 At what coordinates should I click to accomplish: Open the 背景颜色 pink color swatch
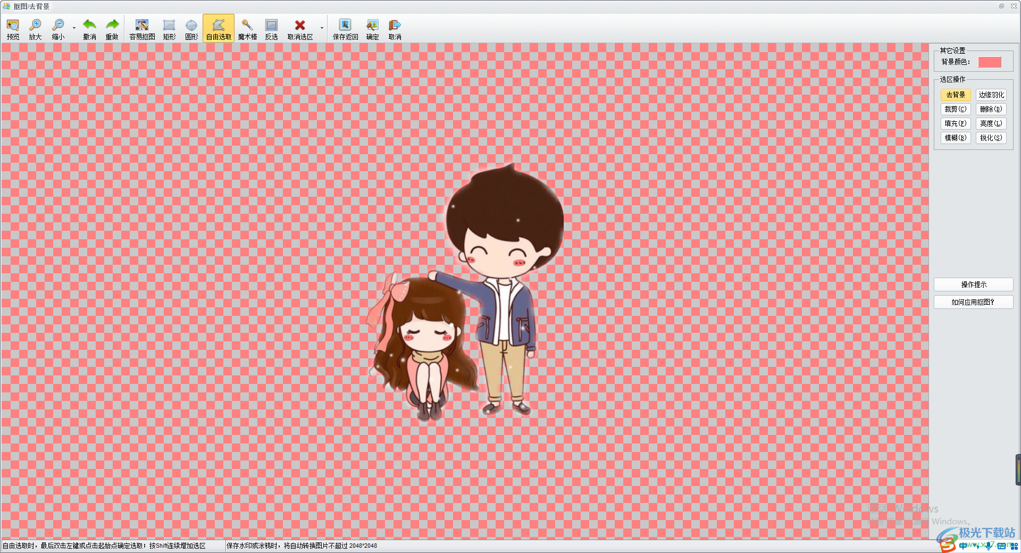point(989,62)
